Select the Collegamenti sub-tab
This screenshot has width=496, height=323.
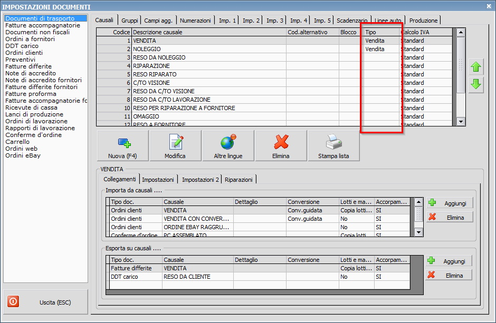pos(120,179)
